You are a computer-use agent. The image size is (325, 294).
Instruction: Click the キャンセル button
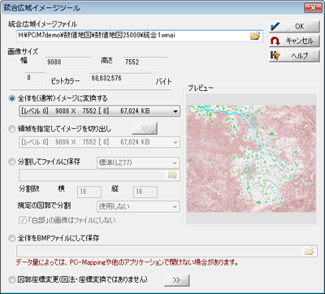[x=294, y=41]
